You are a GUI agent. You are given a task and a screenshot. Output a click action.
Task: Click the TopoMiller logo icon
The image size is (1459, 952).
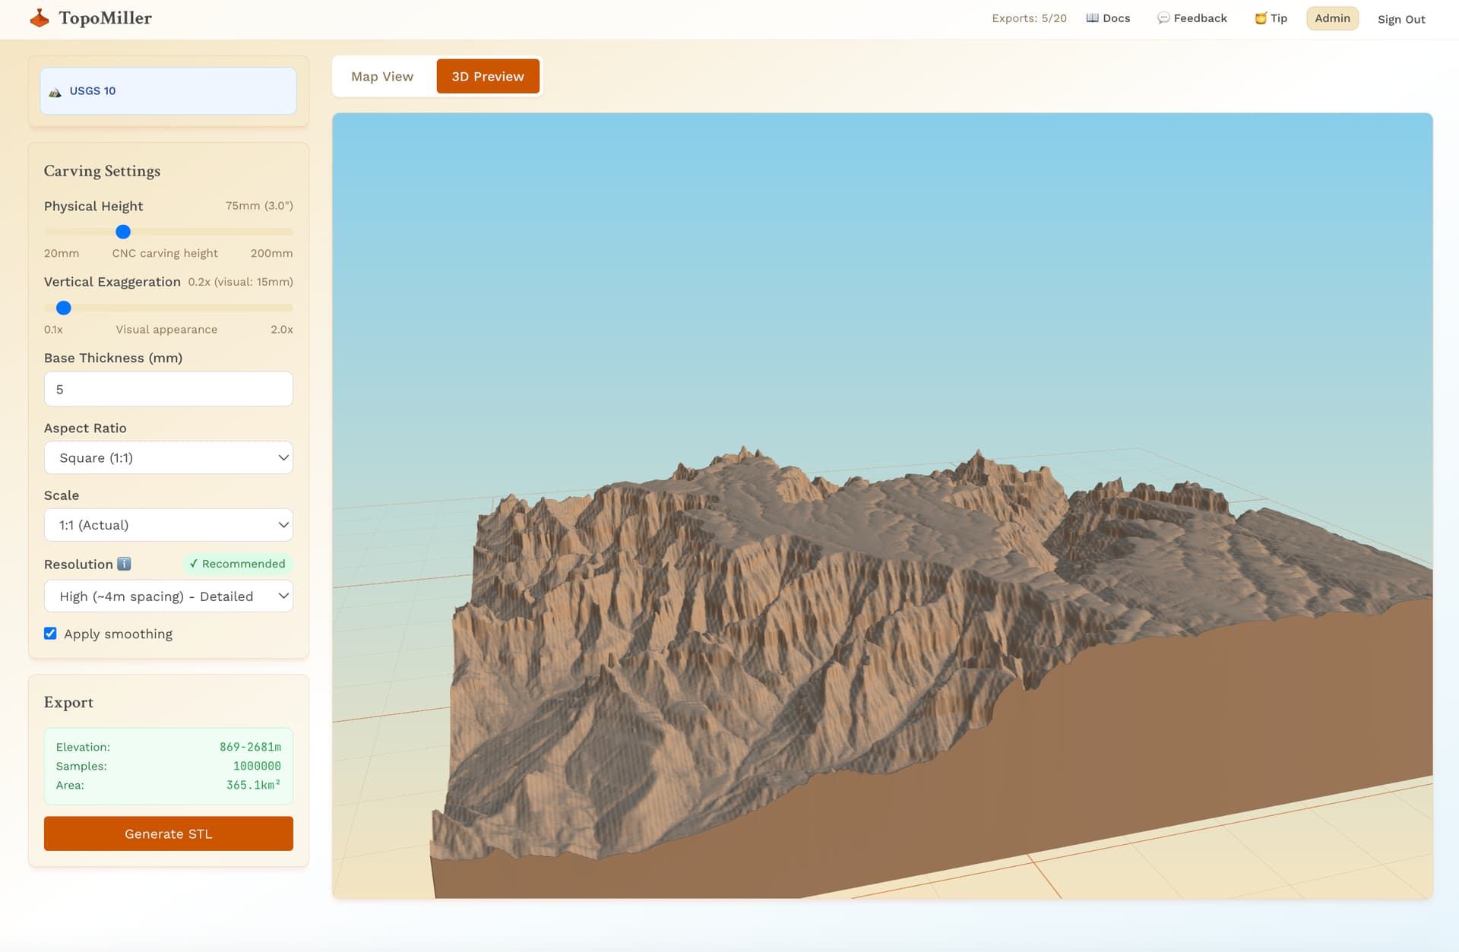40,18
